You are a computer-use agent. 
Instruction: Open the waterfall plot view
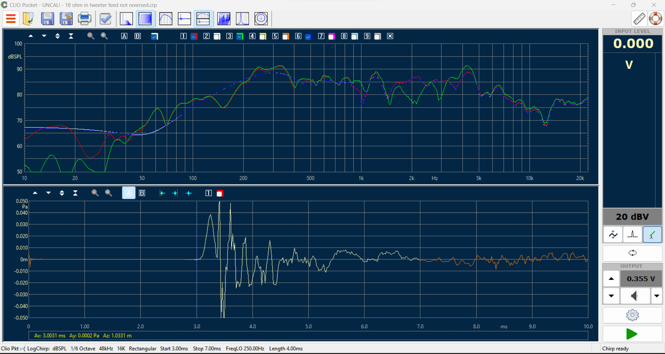pyautogui.click(x=224, y=19)
